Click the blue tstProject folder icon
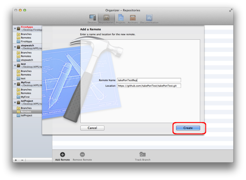246x180 pixels. (x=18, y=115)
